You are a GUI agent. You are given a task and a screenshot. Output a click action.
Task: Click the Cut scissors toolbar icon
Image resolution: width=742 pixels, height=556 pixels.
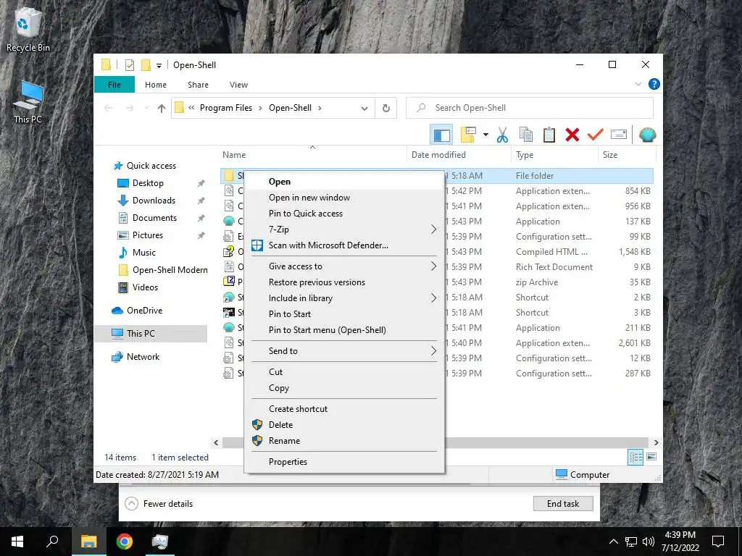point(502,135)
